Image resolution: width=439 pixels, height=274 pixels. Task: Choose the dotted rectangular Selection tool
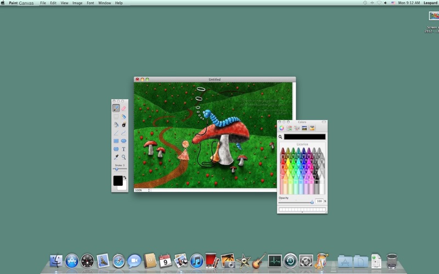click(x=116, y=117)
